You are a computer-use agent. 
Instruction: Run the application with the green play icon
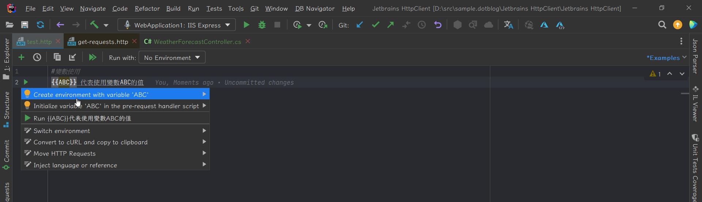(246, 25)
